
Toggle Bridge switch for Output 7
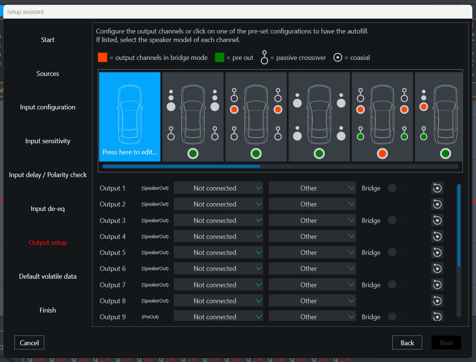(397, 285)
